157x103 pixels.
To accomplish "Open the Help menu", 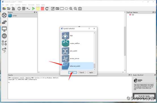I will coord(43,5).
